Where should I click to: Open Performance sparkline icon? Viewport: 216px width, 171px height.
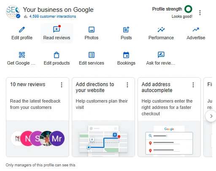point(161,30)
